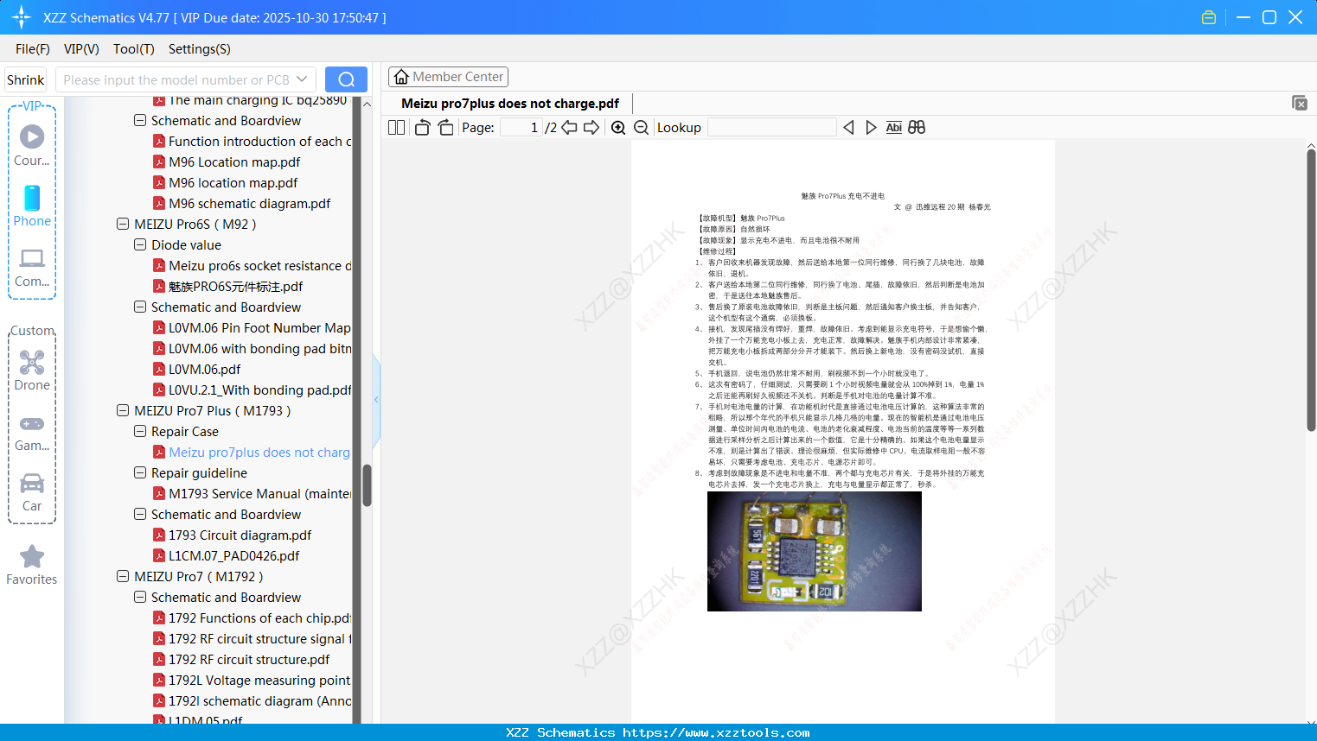Open the Settings(S) menu

pos(200,49)
